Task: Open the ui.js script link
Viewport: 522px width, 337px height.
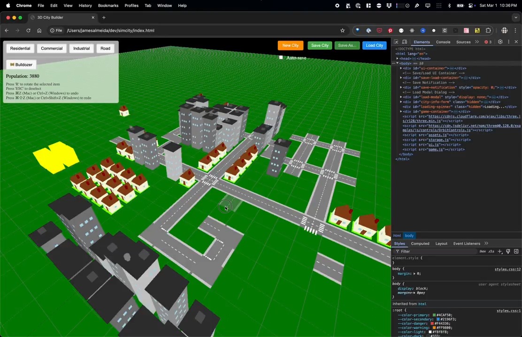Action: [x=433, y=145]
